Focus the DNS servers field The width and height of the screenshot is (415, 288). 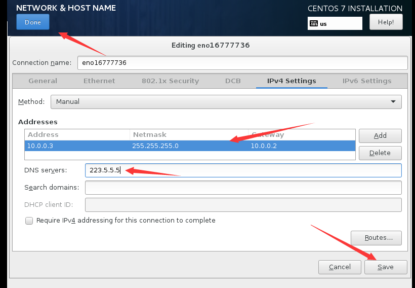[243, 170]
